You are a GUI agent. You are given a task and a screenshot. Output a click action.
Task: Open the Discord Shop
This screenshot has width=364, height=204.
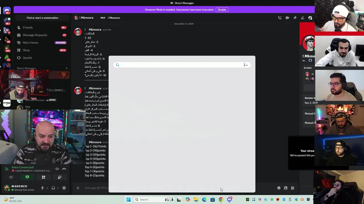tap(42, 50)
